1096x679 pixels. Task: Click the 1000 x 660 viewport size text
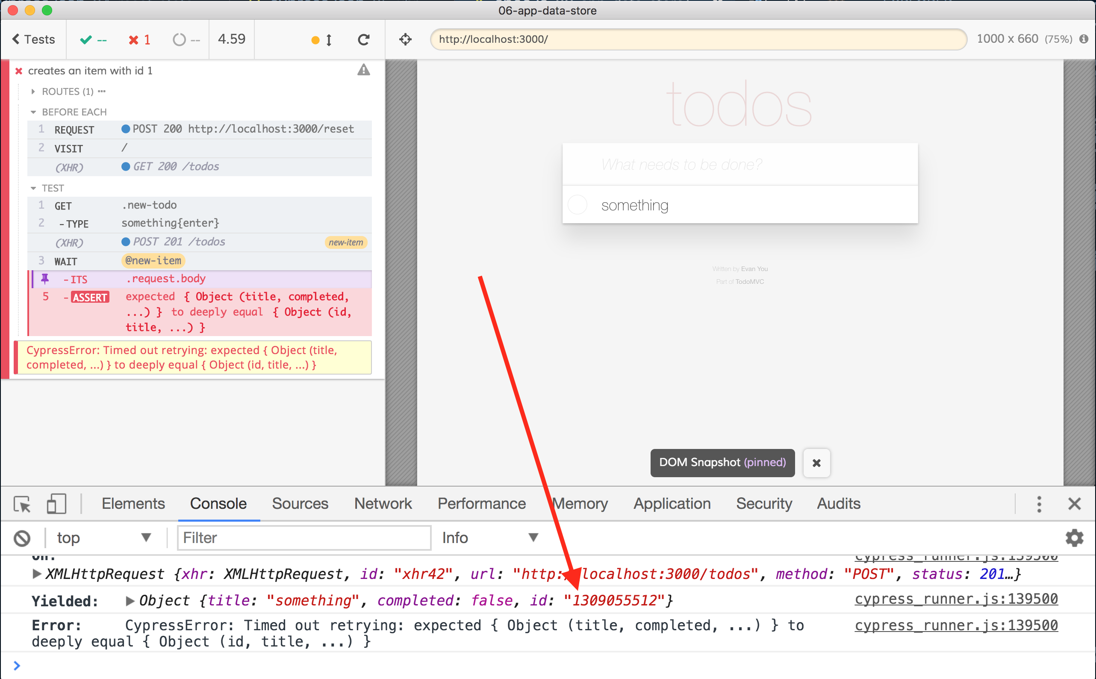tap(1007, 39)
